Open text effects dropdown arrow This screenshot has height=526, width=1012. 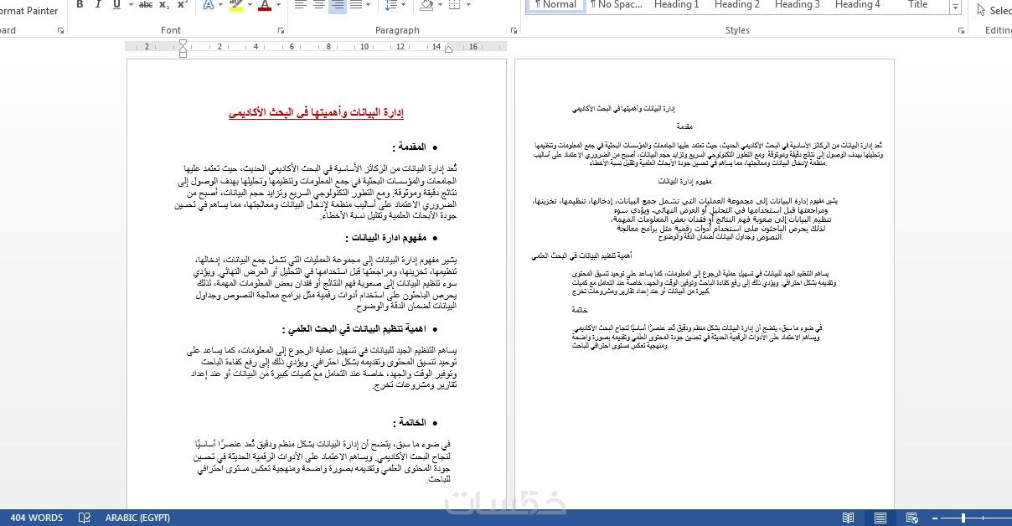(219, 5)
